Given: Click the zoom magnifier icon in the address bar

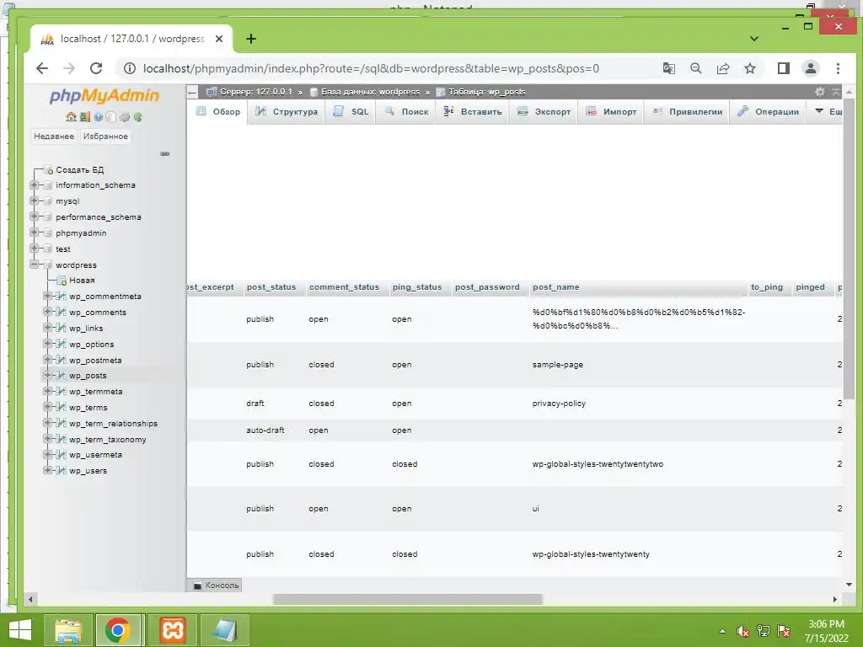Looking at the screenshot, I should pos(695,68).
